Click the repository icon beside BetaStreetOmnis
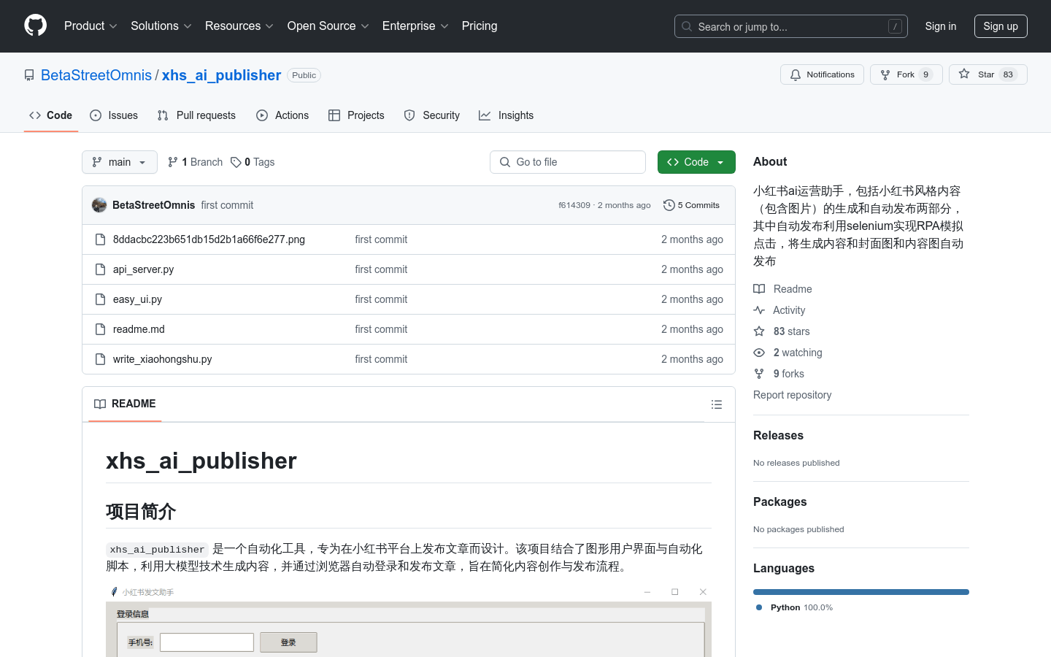This screenshot has width=1051, height=657. 29,75
